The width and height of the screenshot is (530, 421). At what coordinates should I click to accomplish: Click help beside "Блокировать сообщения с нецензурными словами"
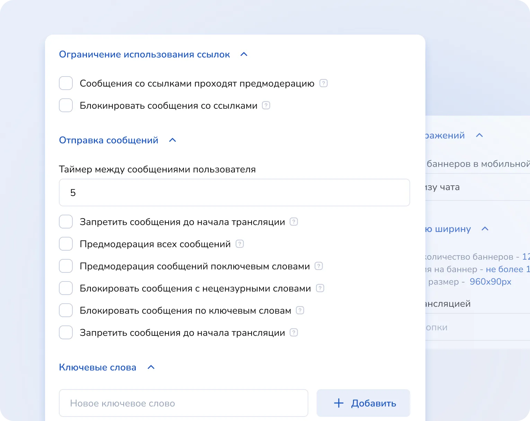point(320,288)
